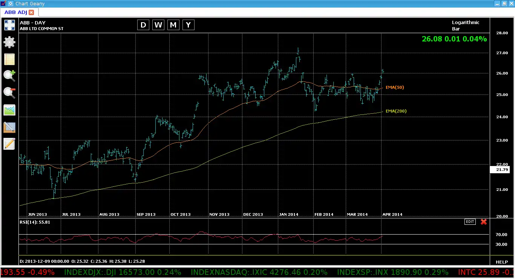The height and width of the screenshot is (279, 515).
Task: Click the expand chart fullscreen icon
Action: (x=9, y=25)
